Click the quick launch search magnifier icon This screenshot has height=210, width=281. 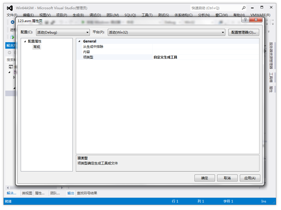pyautogui.click(x=243, y=8)
